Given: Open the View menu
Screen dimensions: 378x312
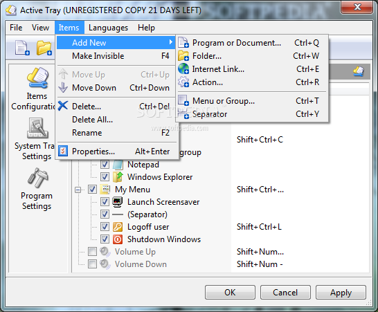Looking at the screenshot, I should coord(40,28).
